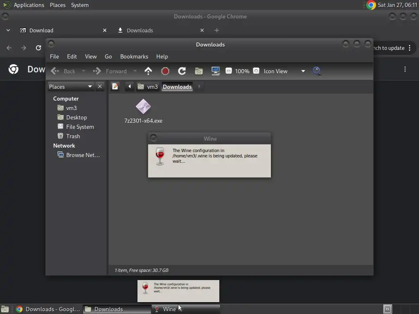Reset zoom at 100% label
The image size is (419, 314).
click(x=242, y=71)
